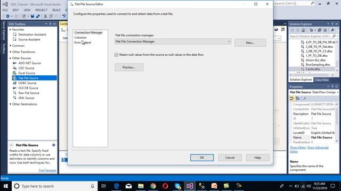This screenshot has width=341, height=191.
Task: Open BUILD menu in Visual Studio
Action: (x=56, y=10)
